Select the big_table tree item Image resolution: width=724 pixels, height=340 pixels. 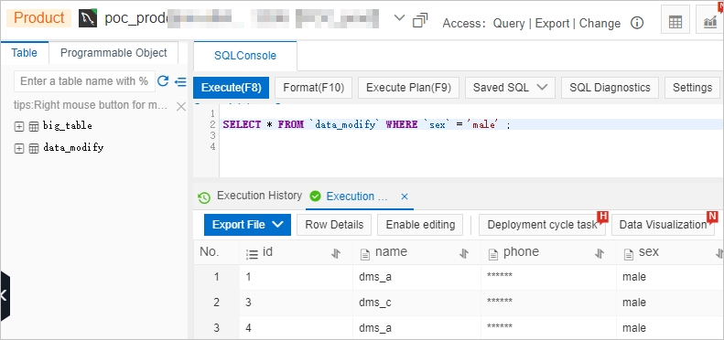point(68,126)
